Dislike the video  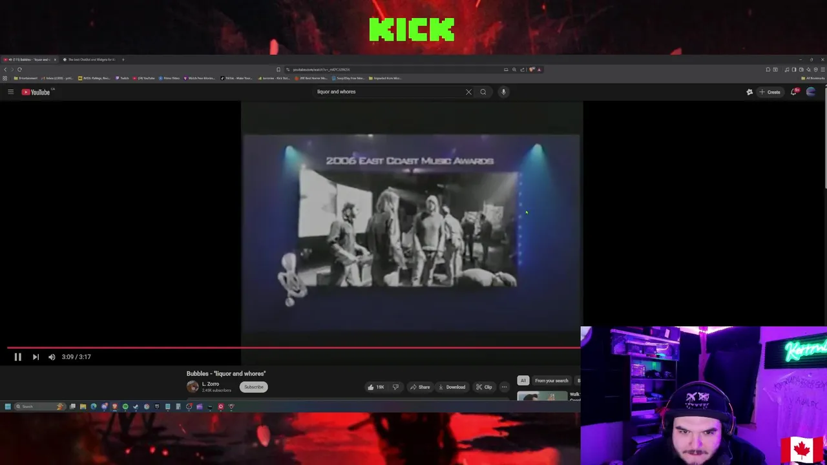click(395, 387)
